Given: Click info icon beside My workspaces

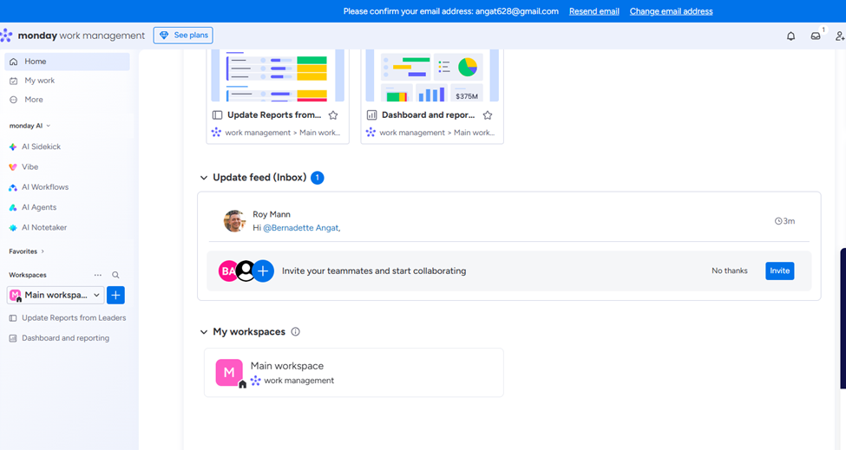Looking at the screenshot, I should (x=295, y=331).
